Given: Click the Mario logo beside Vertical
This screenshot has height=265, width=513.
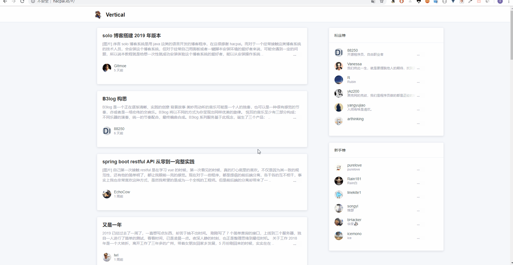Looking at the screenshot, I should click(x=98, y=15).
